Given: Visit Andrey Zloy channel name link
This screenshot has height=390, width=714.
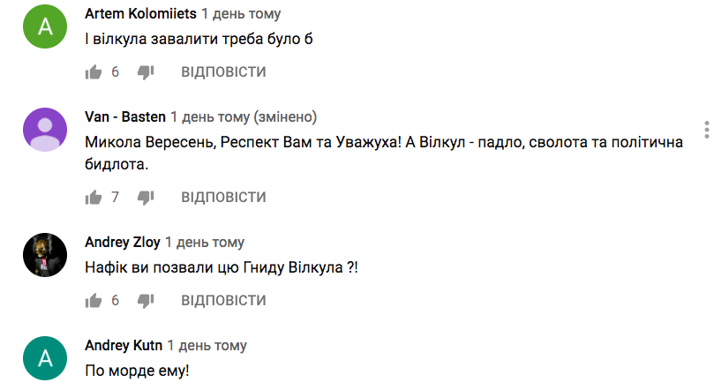Looking at the screenshot, I should [123, 242].
